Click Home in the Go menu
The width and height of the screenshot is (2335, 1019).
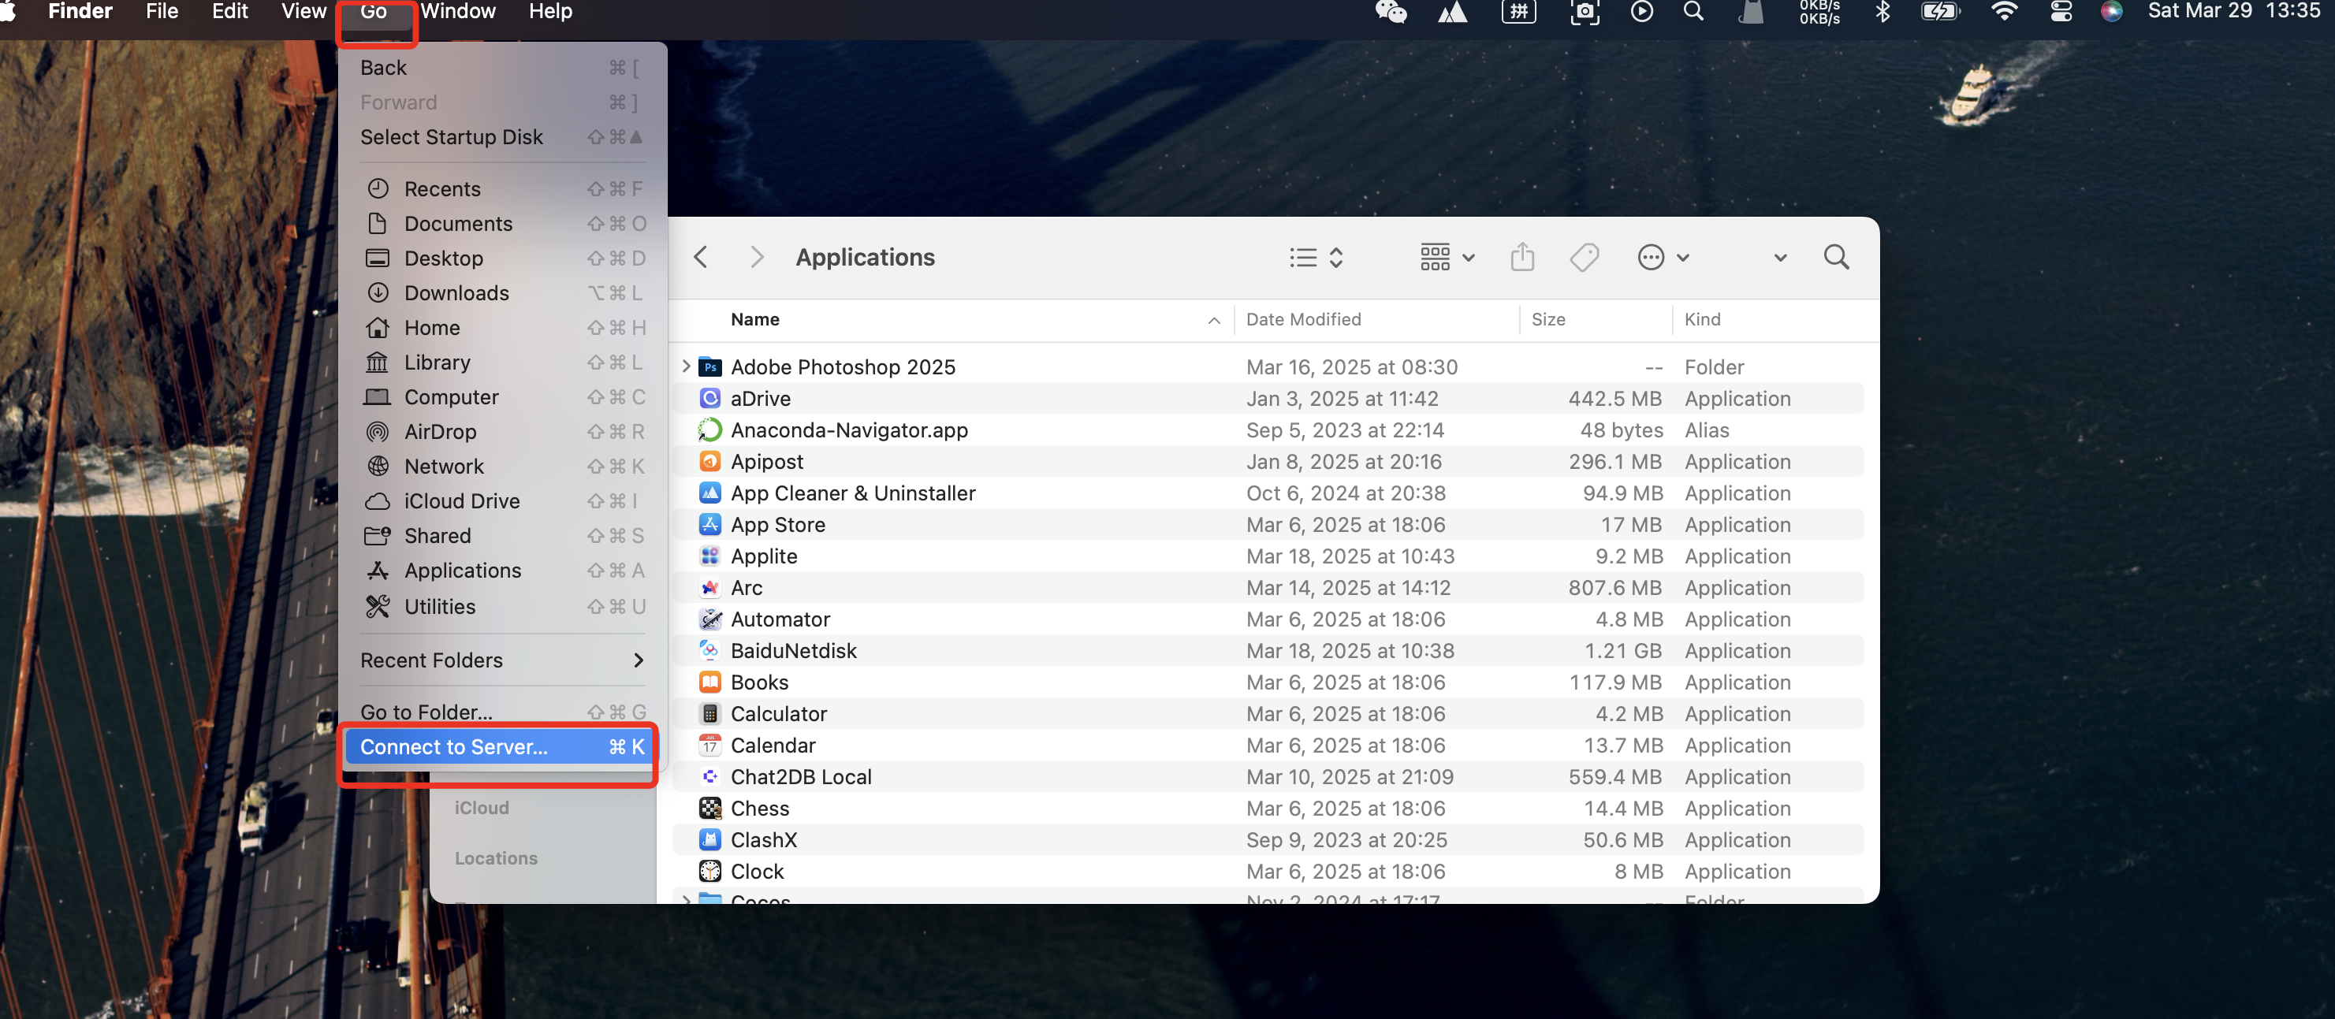pos(501,328)
